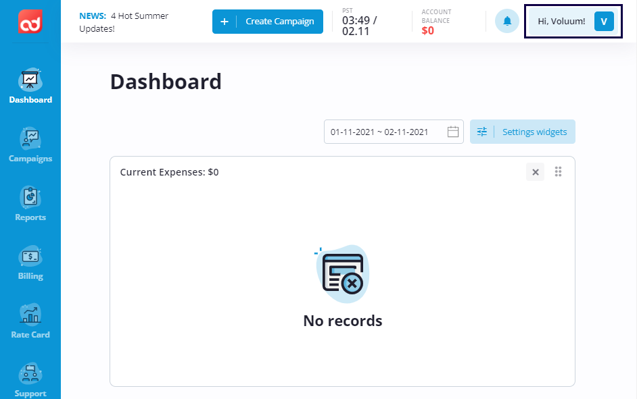Image resolution: width=637 pixels, height=399 pixels.
Task: Open the Billing section icon
Action: pos(30,257)
